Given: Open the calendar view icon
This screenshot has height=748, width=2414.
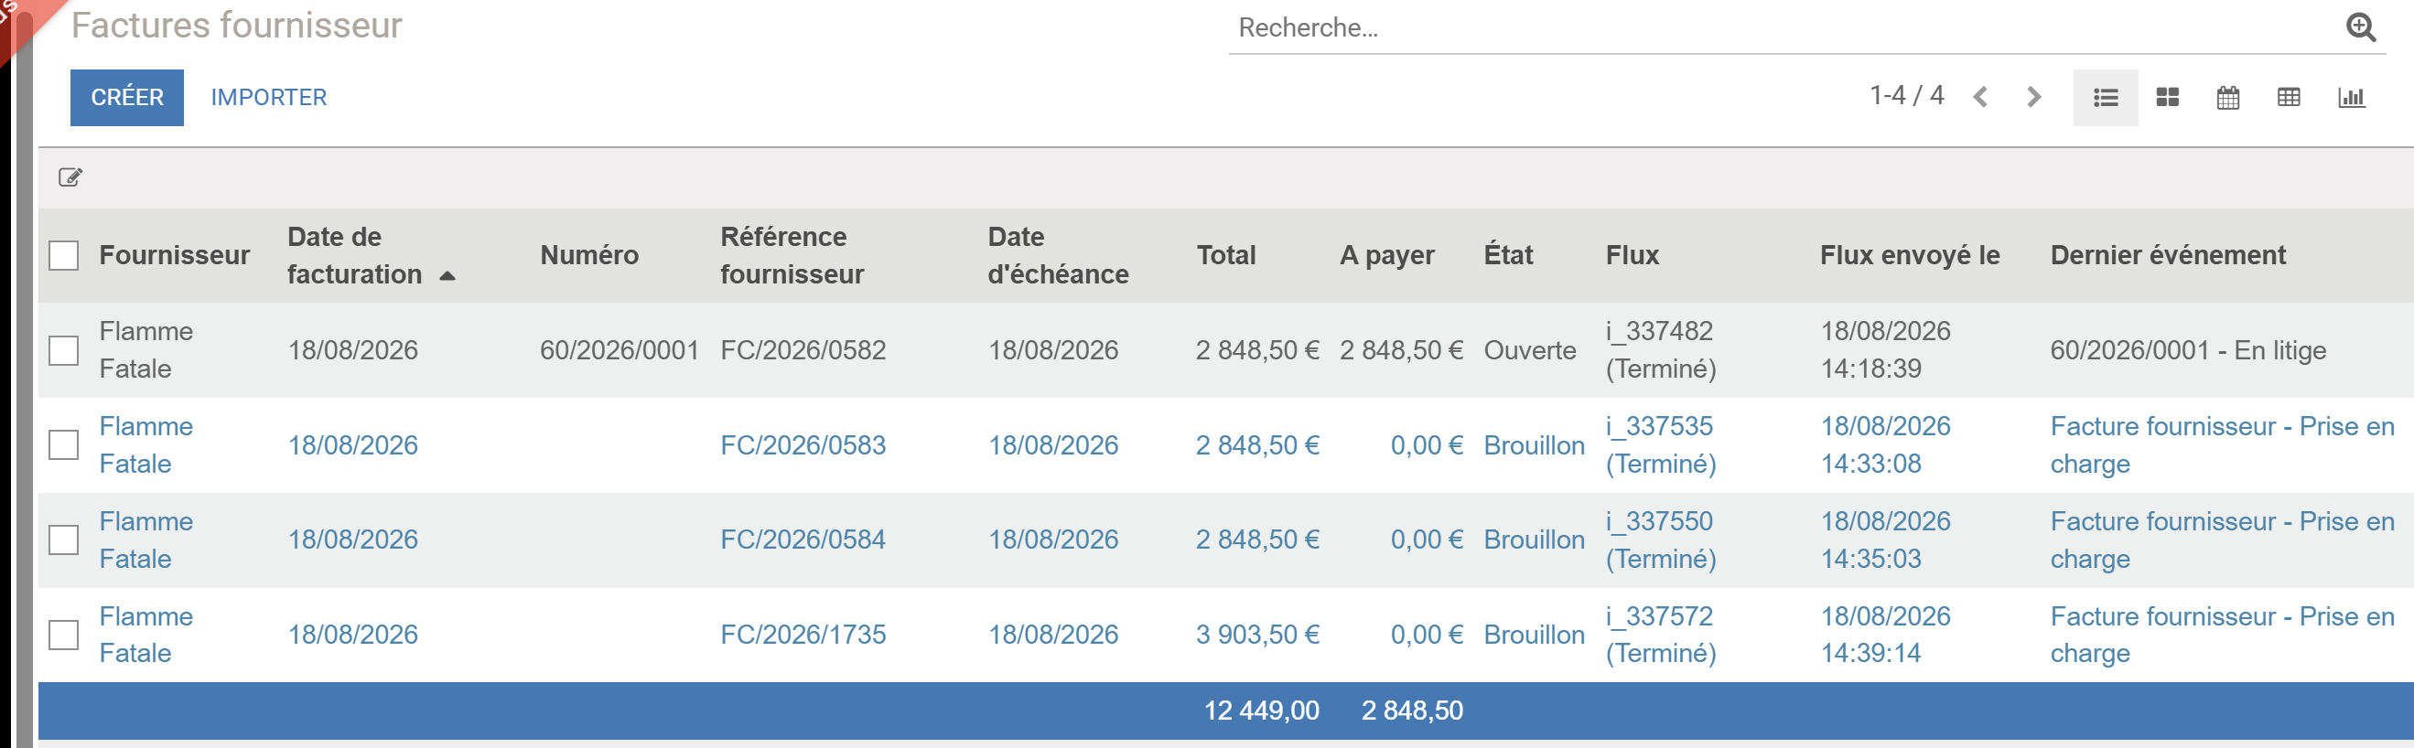Looking at the screenshot, I should click(2227, 97).
